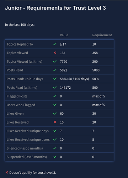128x178 pixels.
Task: Click the 146172 posts read value
Action: [x=65, y=88]
